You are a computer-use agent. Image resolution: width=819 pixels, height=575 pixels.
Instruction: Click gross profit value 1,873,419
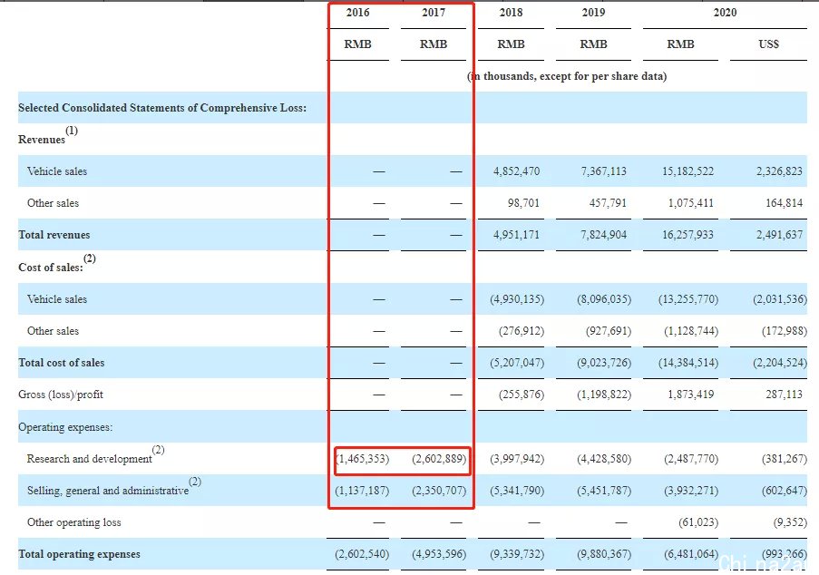[x=690, y=395]
